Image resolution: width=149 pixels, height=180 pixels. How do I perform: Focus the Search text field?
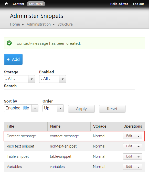70,94
